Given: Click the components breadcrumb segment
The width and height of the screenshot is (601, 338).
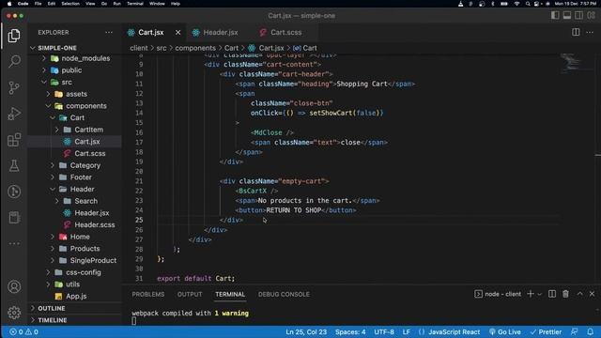Looking at the screenshot, I should click(195, 48).
